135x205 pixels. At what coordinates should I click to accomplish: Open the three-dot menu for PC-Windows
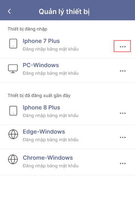pyautogui.click(x=123, y=71)
